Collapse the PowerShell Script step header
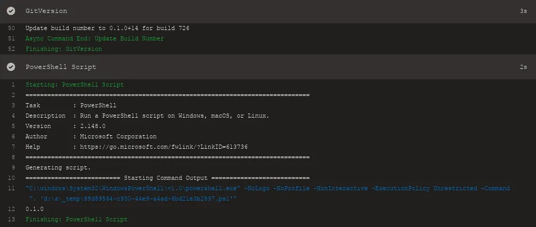Screen dimensions: 536x227 coord(260,67)
